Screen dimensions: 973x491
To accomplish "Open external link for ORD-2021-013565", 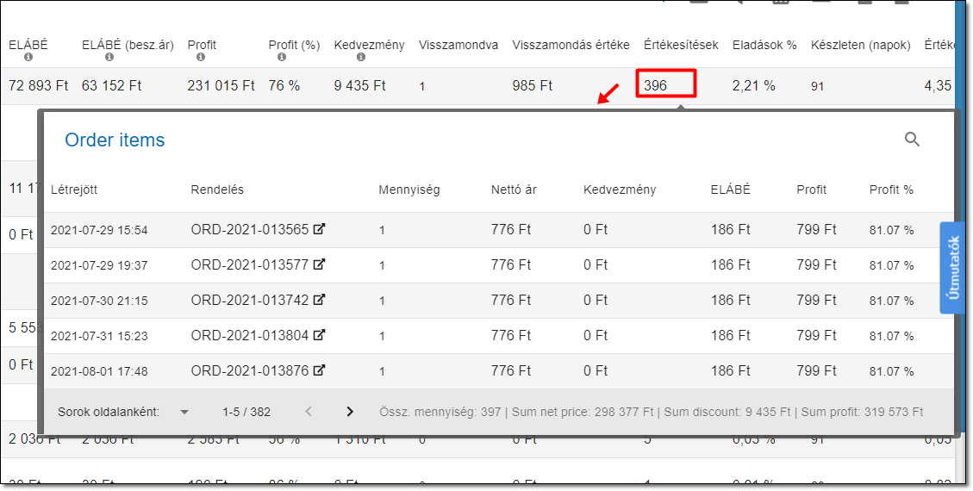I will [x=319, y=229].
